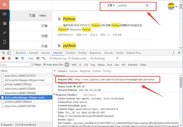Screen dimensions: 183x127
Task: Click the red record network log button
Action: click(x=3, y=58)
